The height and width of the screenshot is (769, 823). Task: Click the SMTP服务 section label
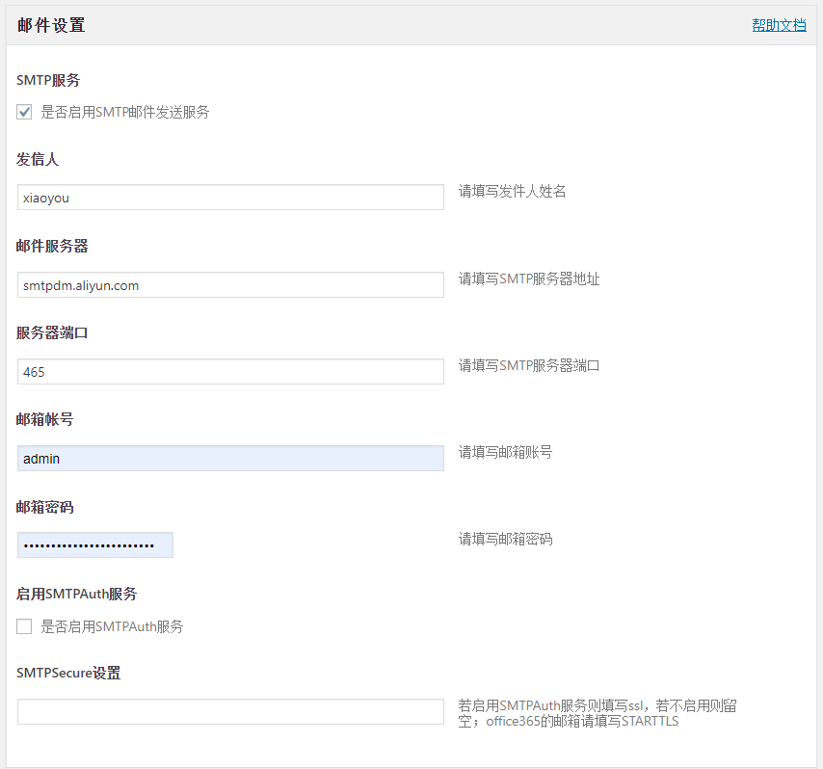(x=48, y=80)
